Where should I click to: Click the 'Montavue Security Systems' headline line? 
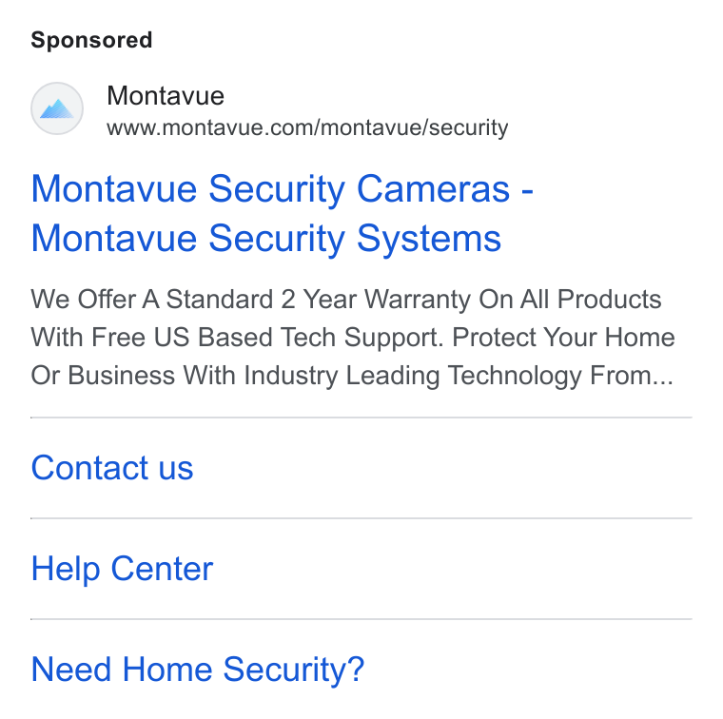pyautogui.click(x=266, y=239)
